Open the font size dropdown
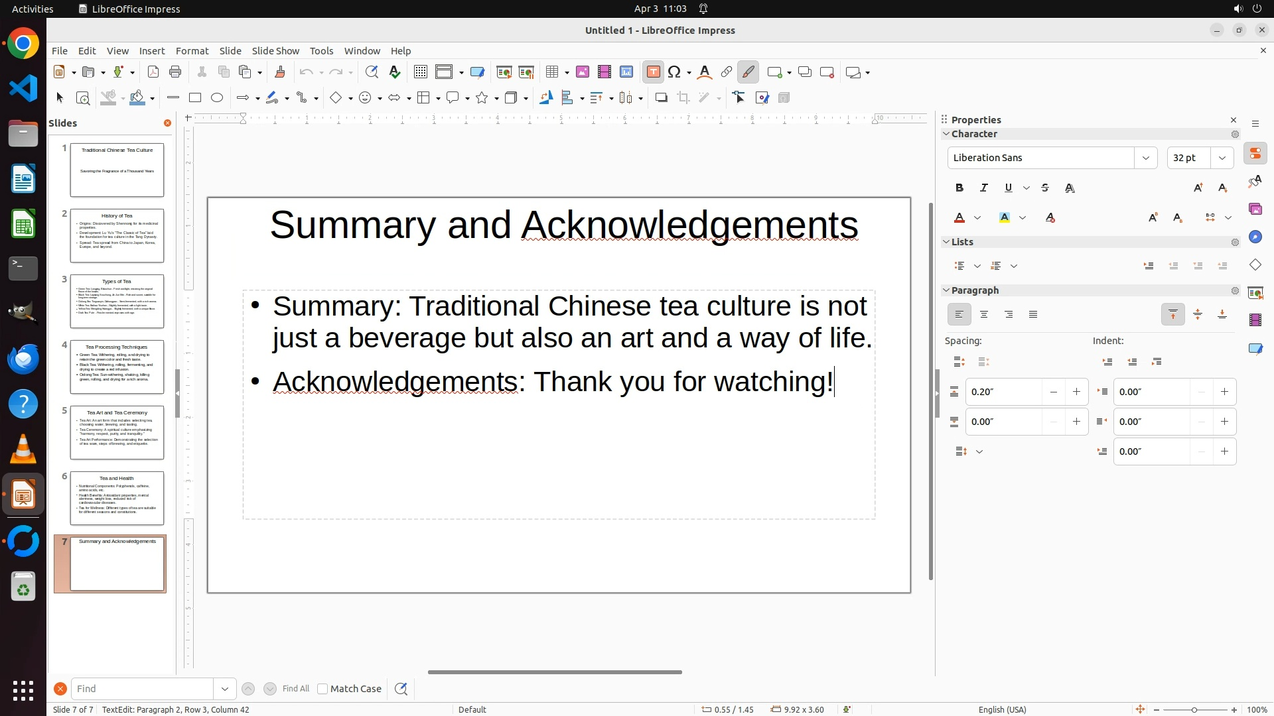 point(1222,158)
